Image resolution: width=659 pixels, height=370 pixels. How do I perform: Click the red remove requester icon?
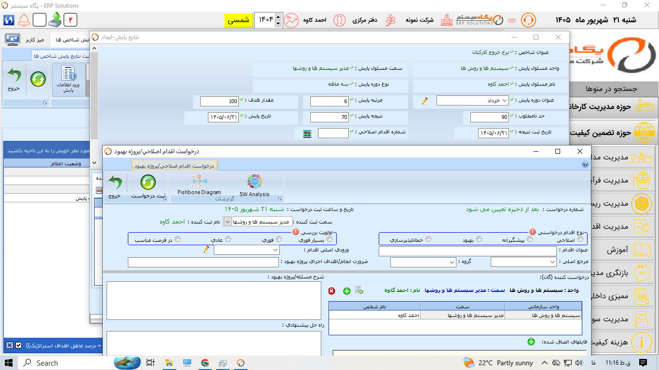click(x=332, y=291)
